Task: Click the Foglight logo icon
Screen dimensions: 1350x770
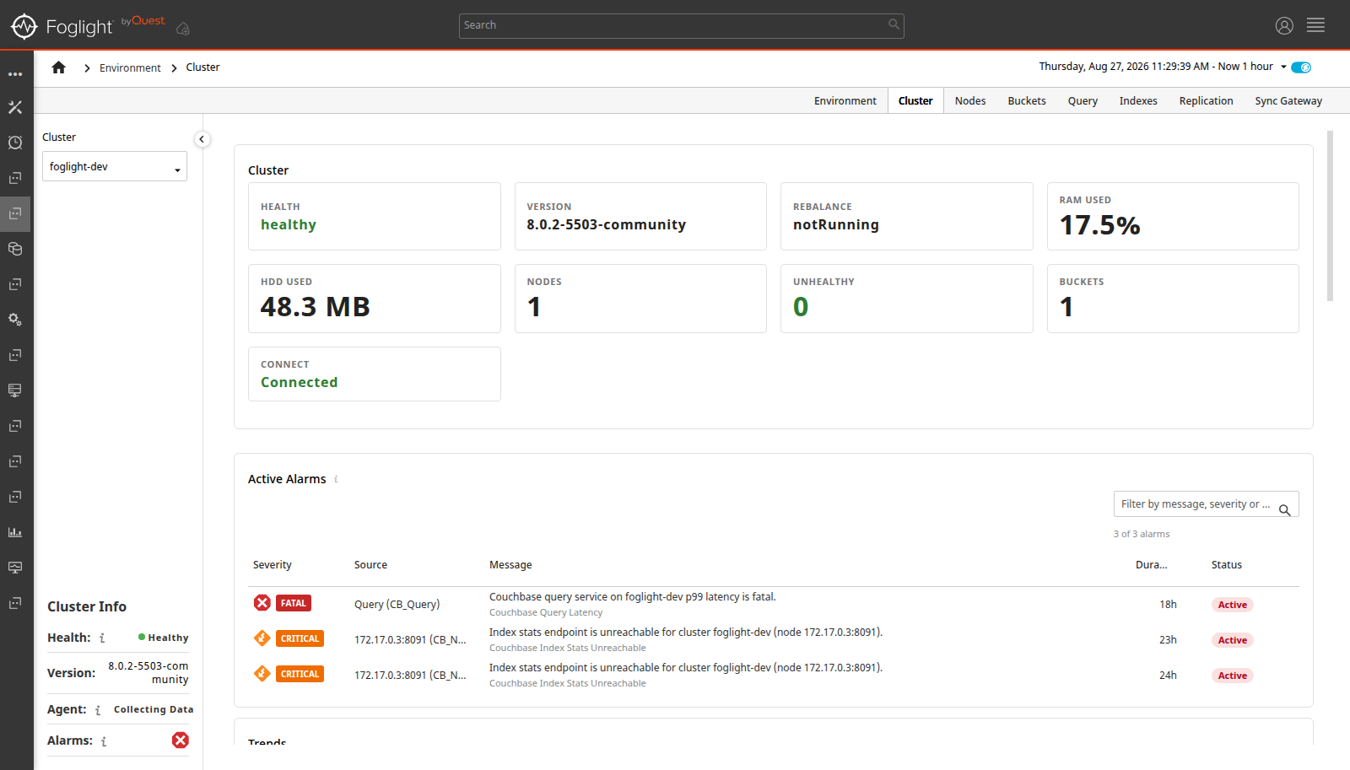Action: pyautogui.click(x=24, y=26)
